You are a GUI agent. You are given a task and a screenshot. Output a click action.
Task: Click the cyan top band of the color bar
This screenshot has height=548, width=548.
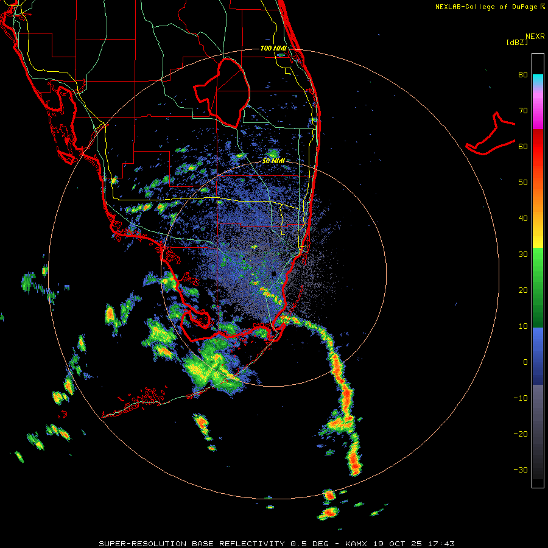pos(538,79)
